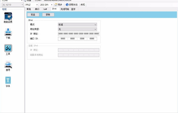
Task: Click the 获取状态 get-status info icon
Action: point(72,5)
